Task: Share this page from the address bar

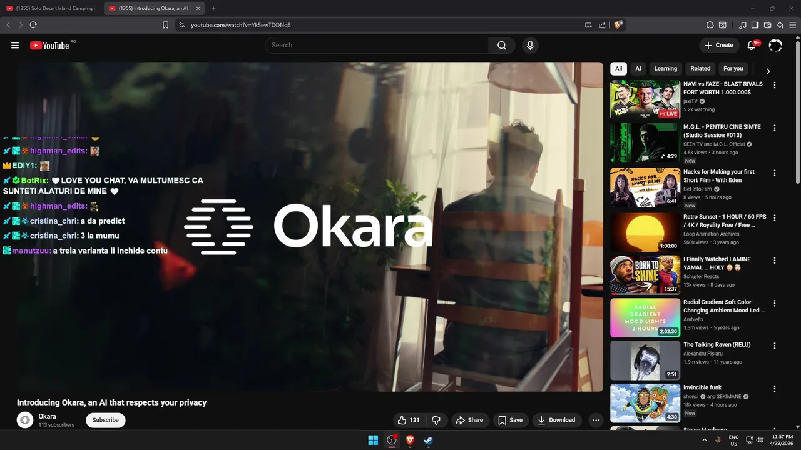Action: tap(602, 25)
